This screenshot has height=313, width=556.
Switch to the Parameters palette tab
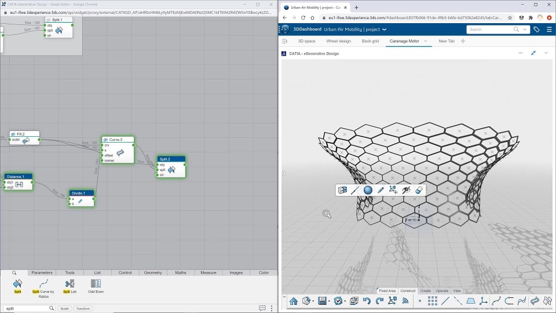[42, 272]
